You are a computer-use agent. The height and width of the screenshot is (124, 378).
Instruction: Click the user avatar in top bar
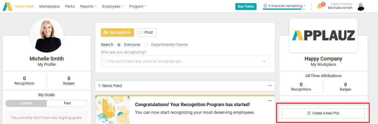[x=361, y=7]
